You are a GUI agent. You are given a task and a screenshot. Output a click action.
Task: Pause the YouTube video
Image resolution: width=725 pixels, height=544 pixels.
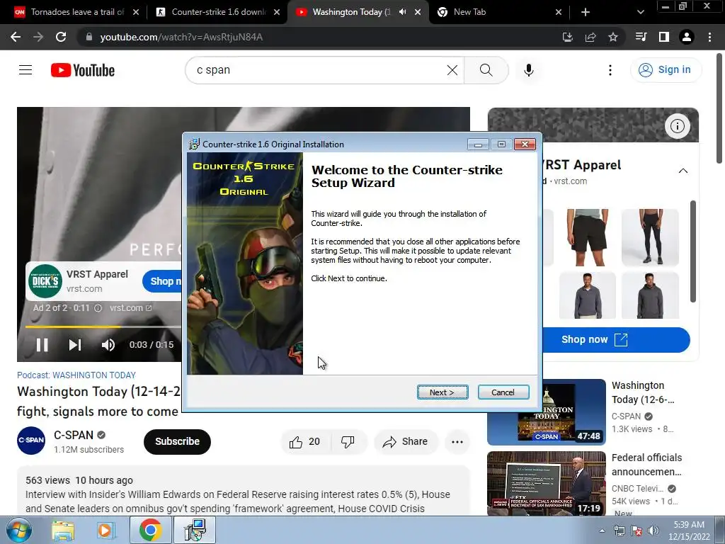coord(42,345)
